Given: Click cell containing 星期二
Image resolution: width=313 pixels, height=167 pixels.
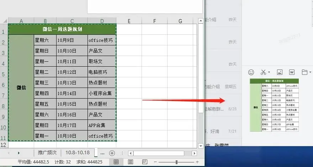Looking at the screenshot, I should point(45,72).
